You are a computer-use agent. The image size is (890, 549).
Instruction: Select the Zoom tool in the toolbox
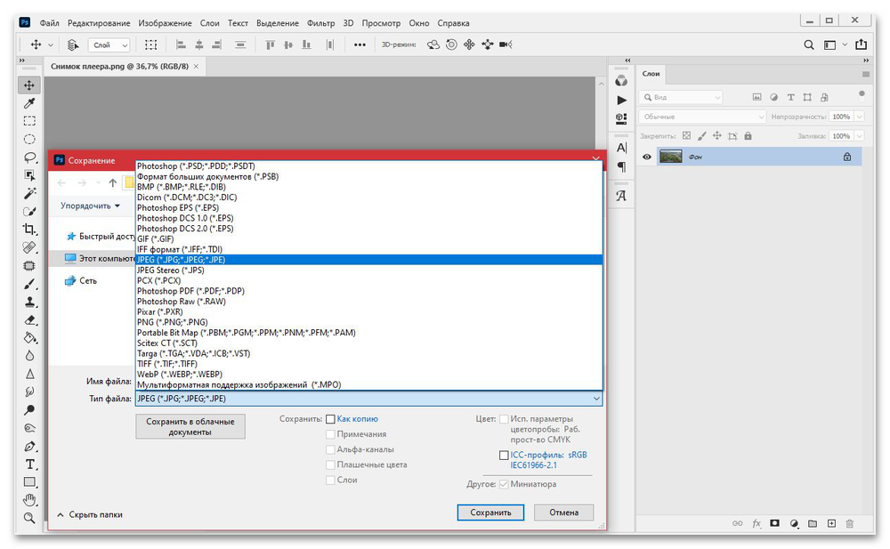(x=29, y=518)
